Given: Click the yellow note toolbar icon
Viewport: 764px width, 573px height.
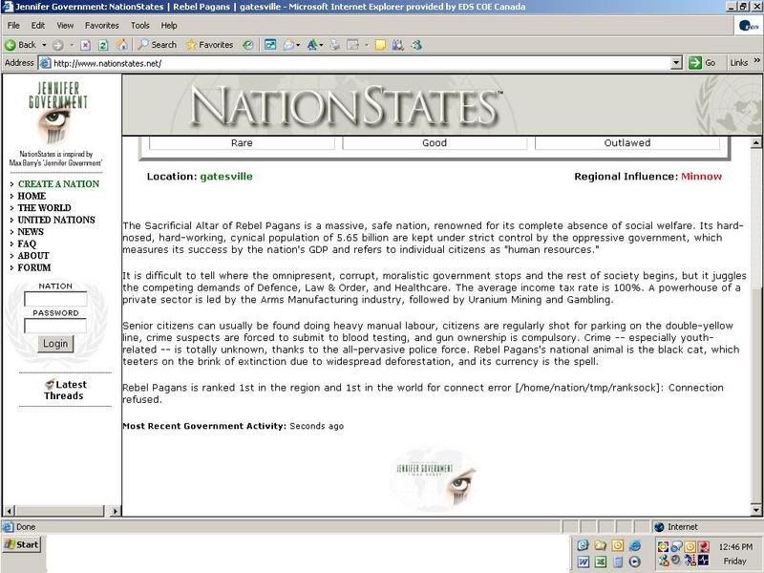Looking at the screenshot, I should (380, 45).
